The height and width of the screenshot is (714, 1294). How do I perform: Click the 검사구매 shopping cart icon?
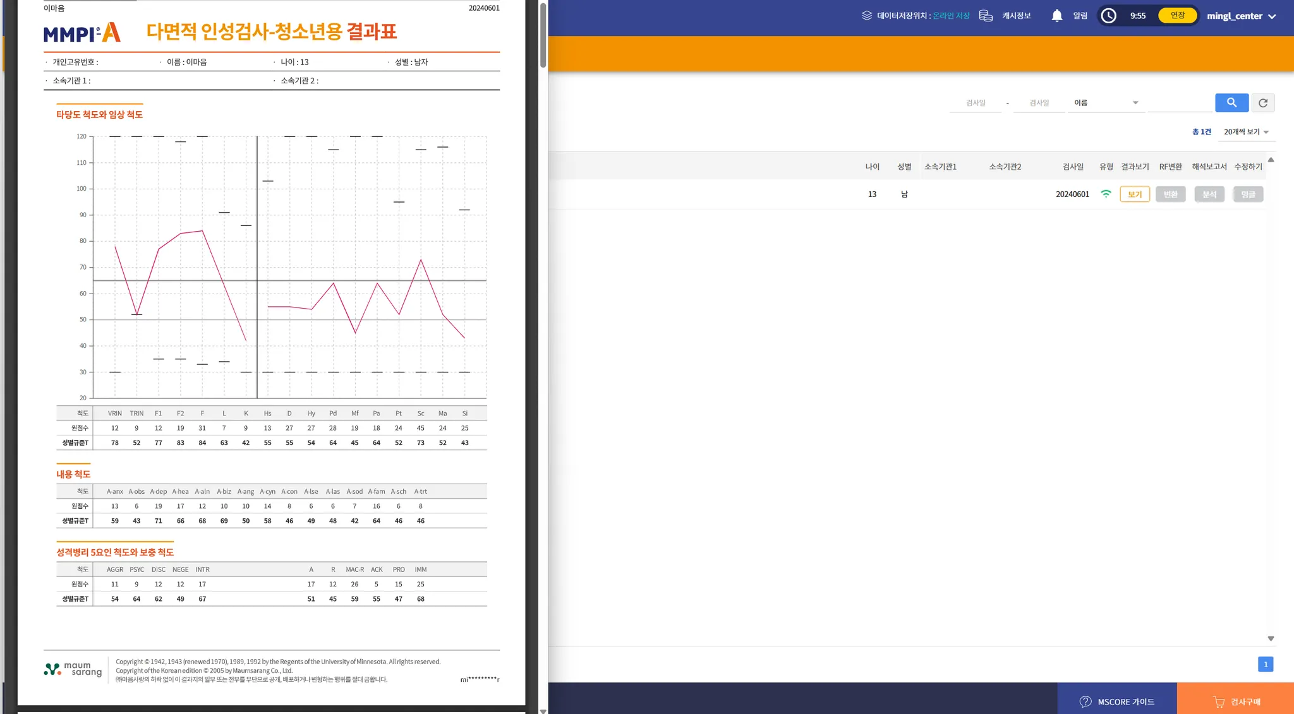tap(1219, 701)
